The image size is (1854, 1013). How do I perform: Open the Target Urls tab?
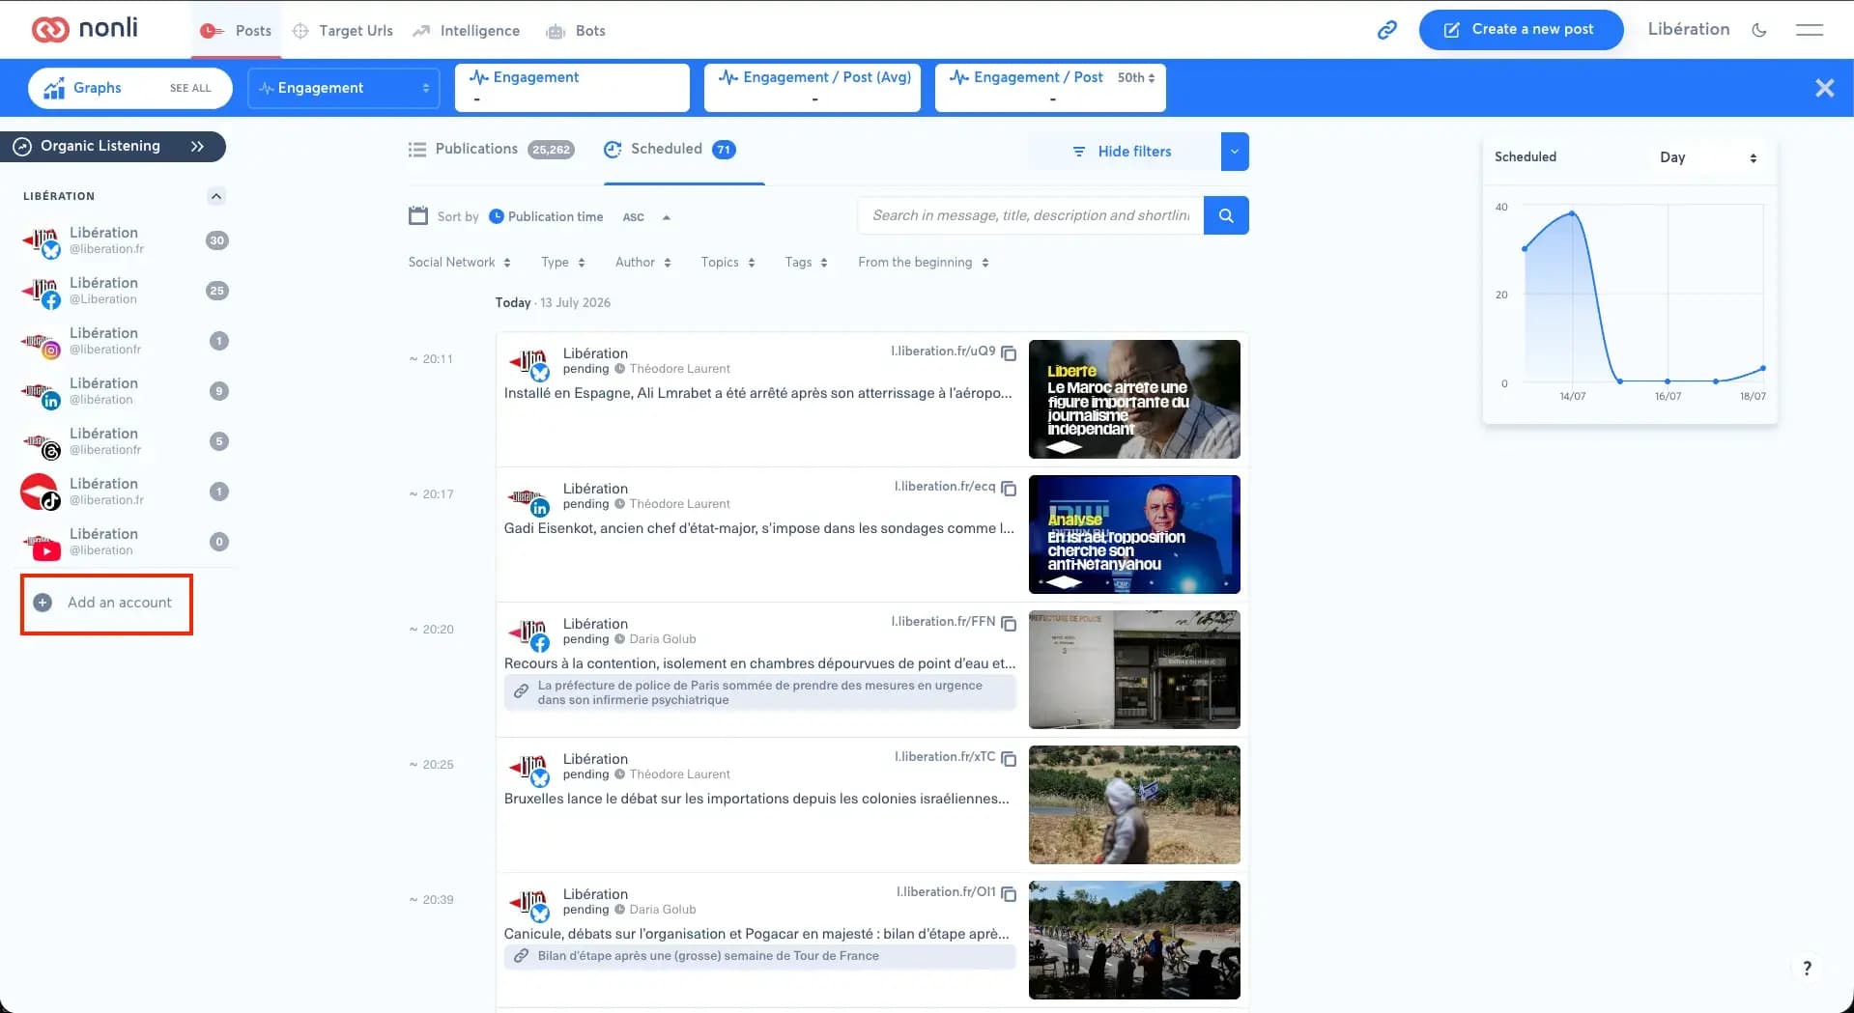click(342, 30)
